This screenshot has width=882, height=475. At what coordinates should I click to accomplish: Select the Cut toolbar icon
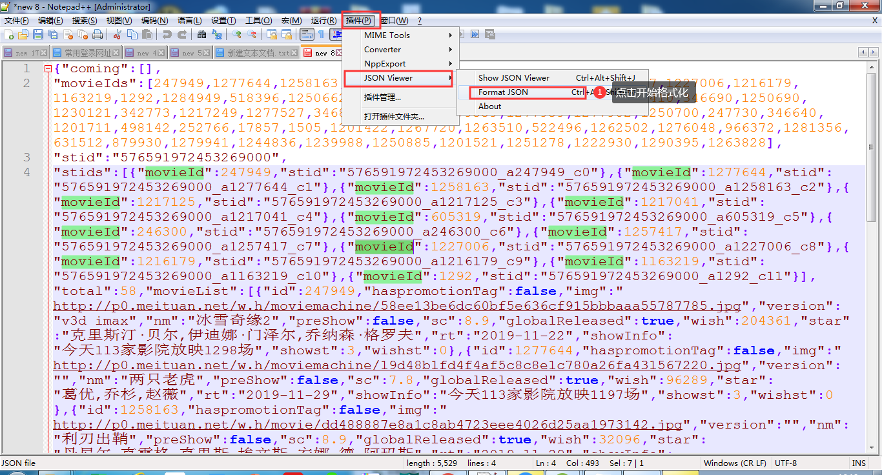[116, 34]
